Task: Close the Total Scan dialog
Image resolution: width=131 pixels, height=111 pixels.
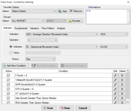Action: click(x=128, y=2)
